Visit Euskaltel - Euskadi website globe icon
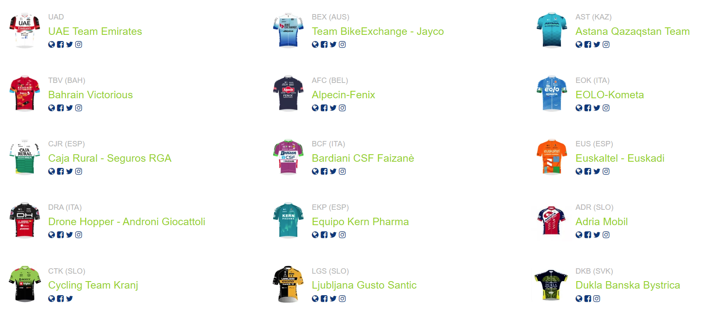This screenshot has width=718, height=323. tap(579, 171)
